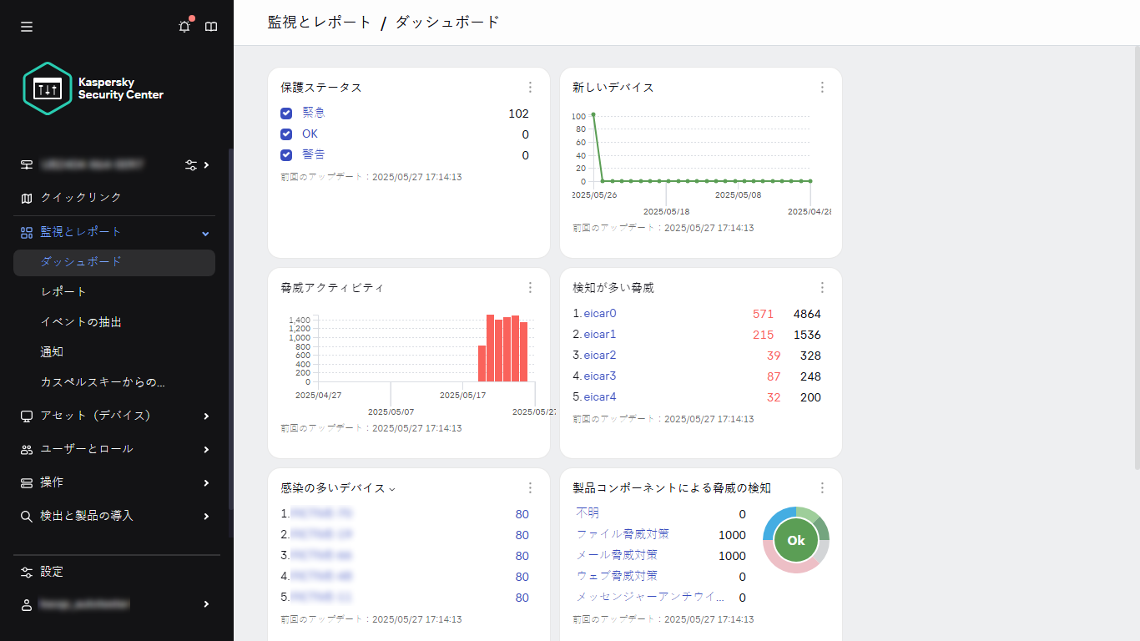
Task: Open クイックリンク using its map icon
Action: [x=26, y=198]
